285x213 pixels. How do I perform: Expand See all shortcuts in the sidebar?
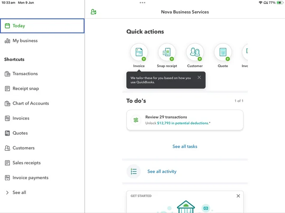coord(19,192)
